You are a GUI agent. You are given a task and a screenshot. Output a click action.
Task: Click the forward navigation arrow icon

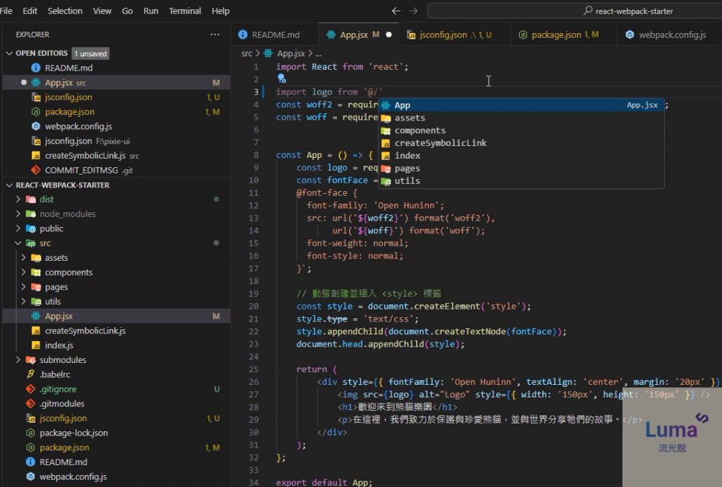[x=413, y=11]
